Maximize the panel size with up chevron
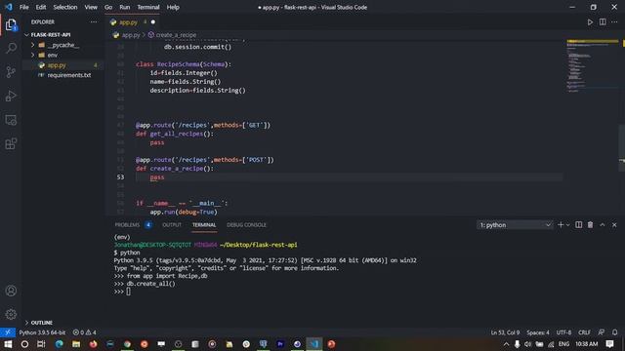This screenshot has height=351, width=625. coord(603,225)
